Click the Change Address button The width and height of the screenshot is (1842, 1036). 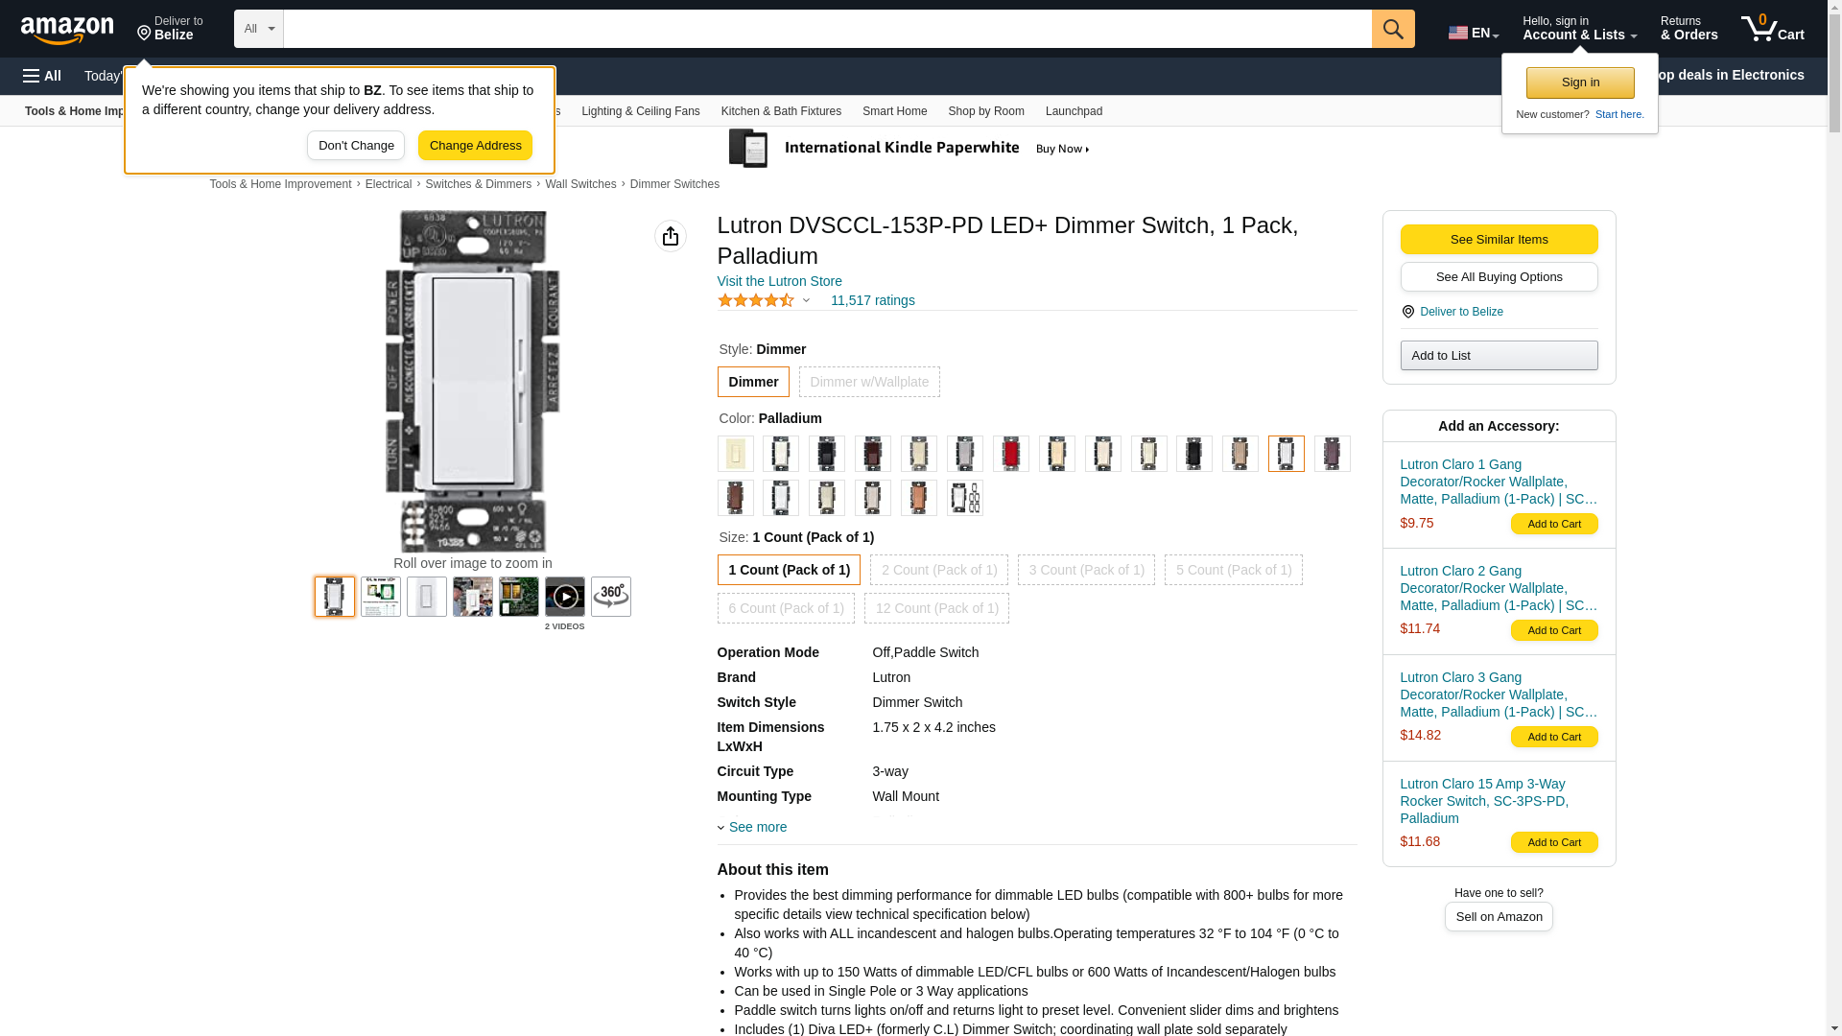(x=475, y=146)
